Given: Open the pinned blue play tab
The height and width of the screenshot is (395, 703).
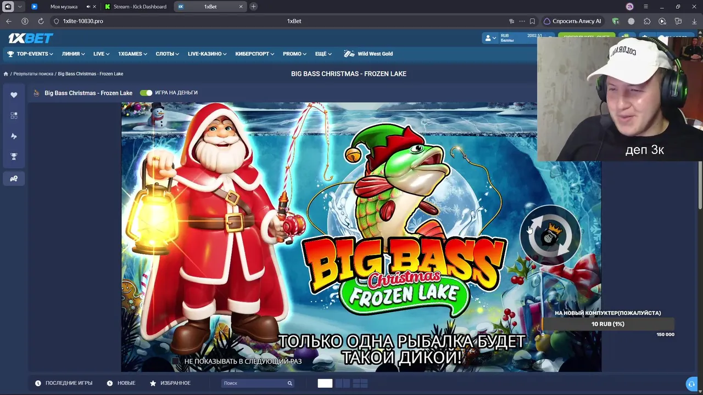Looking at the screenshot, I should click(x=34, y=7).
